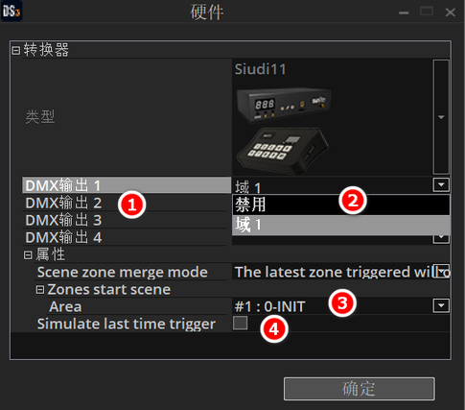Select the Siudi11 rack device image
The width and height of the screenshot is (465, 410).
click(284, 105)
